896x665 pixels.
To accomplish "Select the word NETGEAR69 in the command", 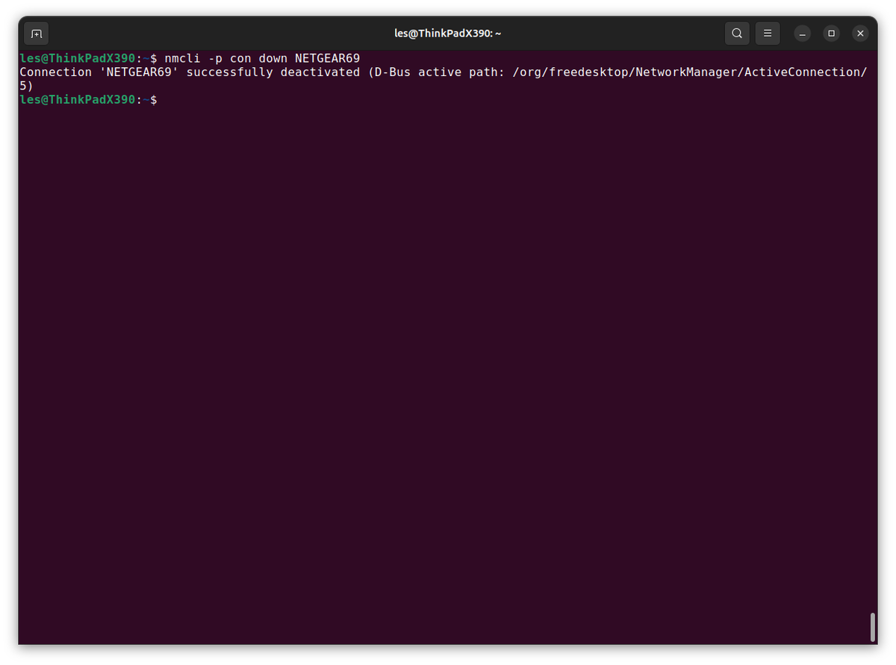I will 329,57.
